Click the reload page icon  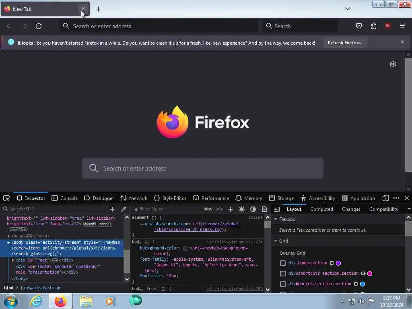pos(39,26)
